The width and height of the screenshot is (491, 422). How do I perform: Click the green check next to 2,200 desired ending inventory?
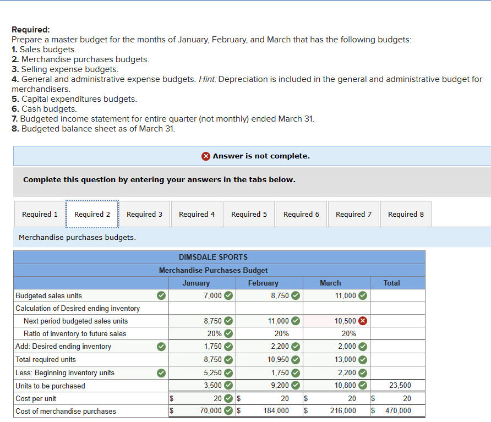[x=296, y=347]
